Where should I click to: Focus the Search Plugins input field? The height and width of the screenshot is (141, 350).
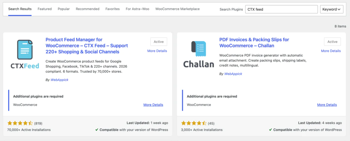pos(281,9)
